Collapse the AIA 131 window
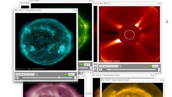172x97 pixels. point(74,10)
